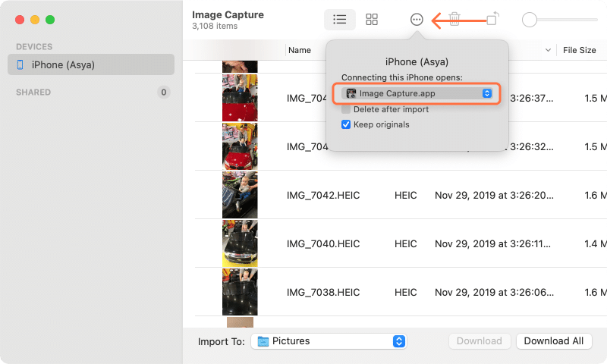Click file size 1.6 M in IMG_7038 row
The image size is (607, 364).
pos(596,293)
